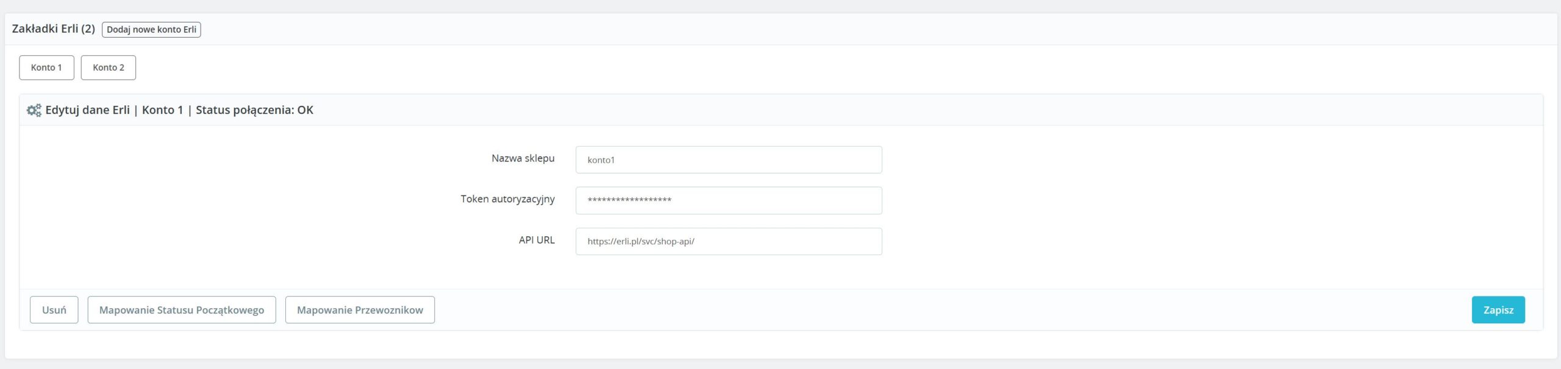This screenshot has width=1561, height=369.
Task: Focus the Token autoryzacyjny field
Action: [x=729, y=200]
